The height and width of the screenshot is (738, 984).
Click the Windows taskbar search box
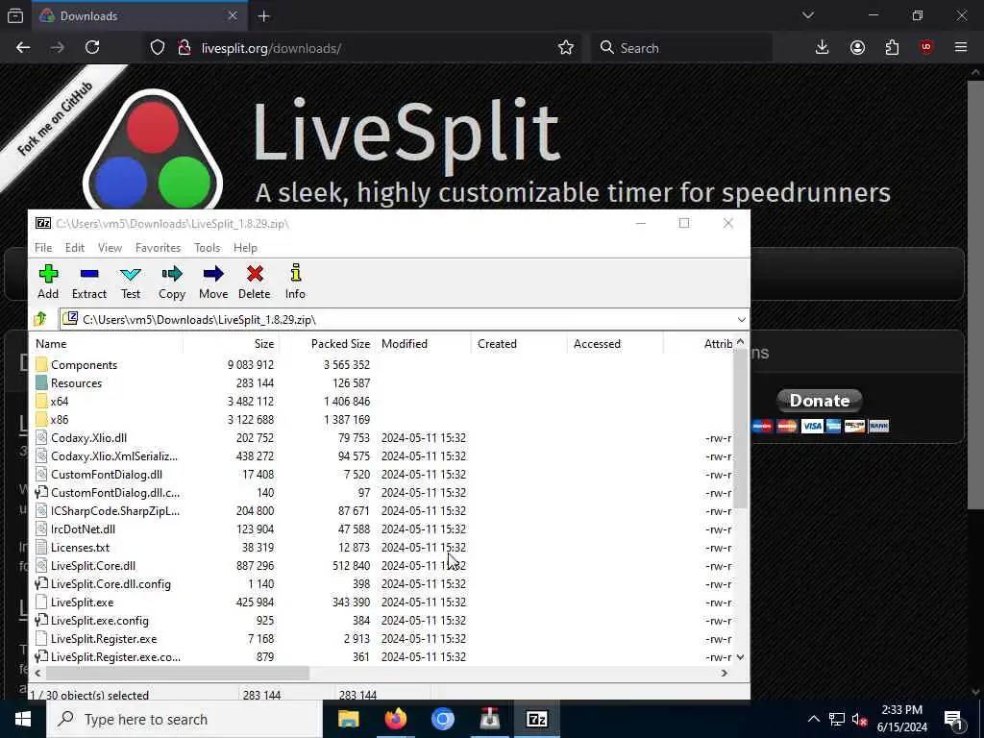point(184,719)
